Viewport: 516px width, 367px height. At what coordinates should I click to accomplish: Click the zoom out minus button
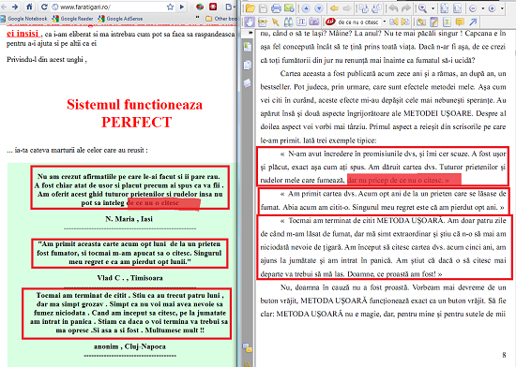tap(473, 8)
